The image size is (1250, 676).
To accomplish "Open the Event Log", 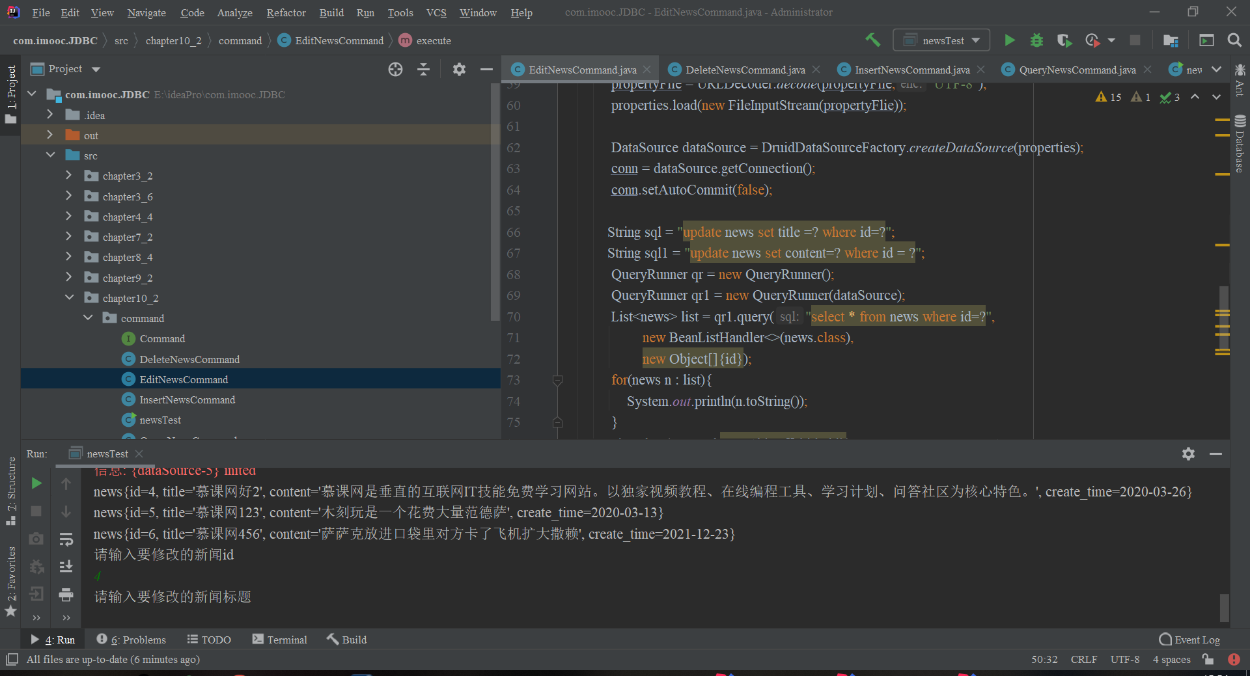I will pos(1189,640).
